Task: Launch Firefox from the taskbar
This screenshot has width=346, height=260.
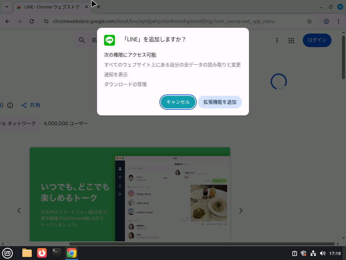Action: (42, 253)
